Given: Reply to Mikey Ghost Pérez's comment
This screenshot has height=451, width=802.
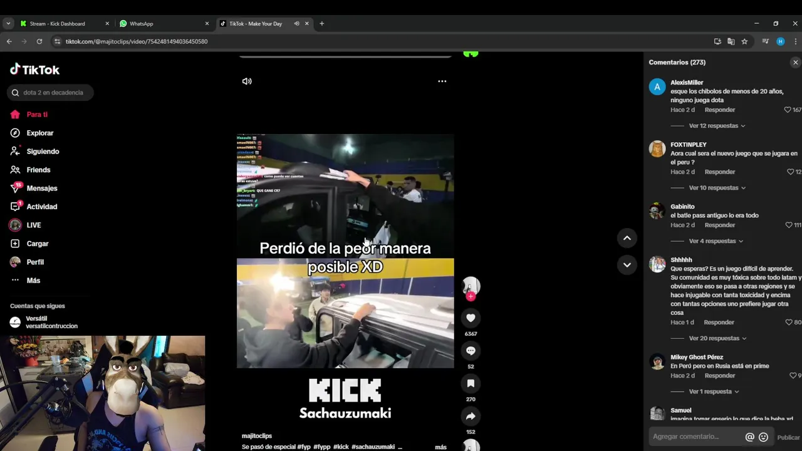Looking at the screenshot, I should click(x=720, y=375).
